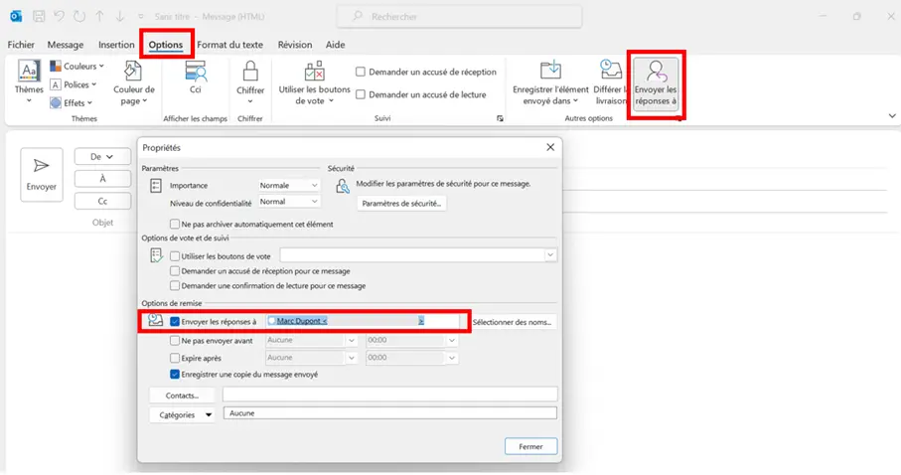Open Enregistrer l'élément envoyé dans
Screen dimensions: 901x475
[550, 82]
